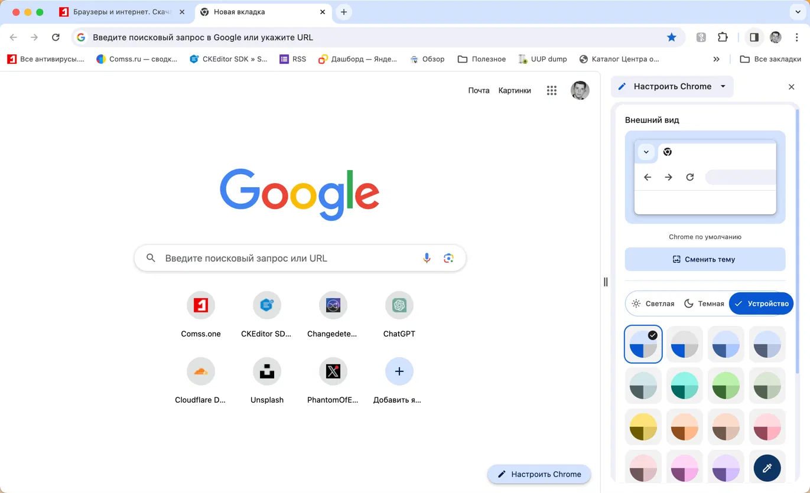
Task: Select the Светлая light mode option
Action: pyautogui.click(x=652, y=303)
